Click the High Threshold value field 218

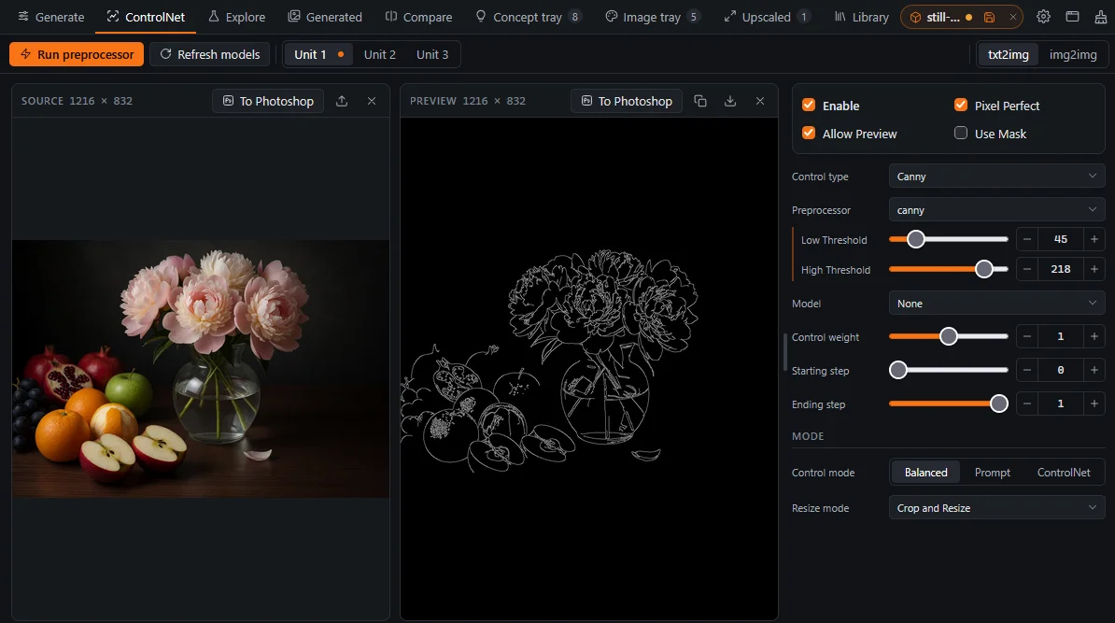click(1060, 269)
